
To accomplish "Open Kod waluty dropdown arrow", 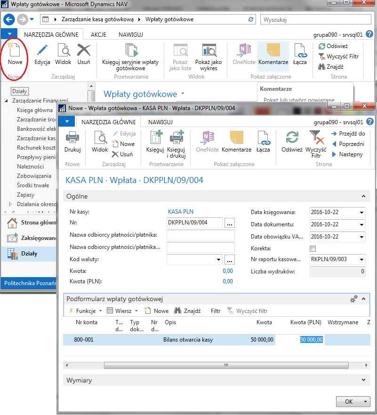I will (x=218, y=260).
